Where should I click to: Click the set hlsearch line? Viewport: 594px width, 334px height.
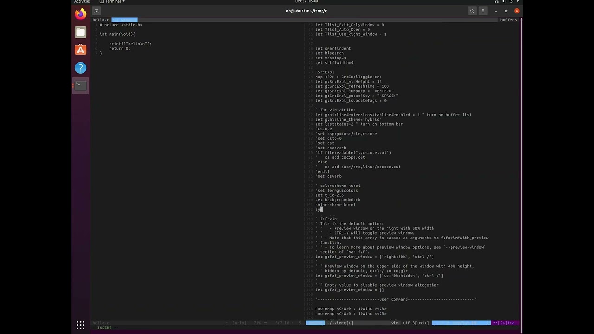(x=329, y=53)
